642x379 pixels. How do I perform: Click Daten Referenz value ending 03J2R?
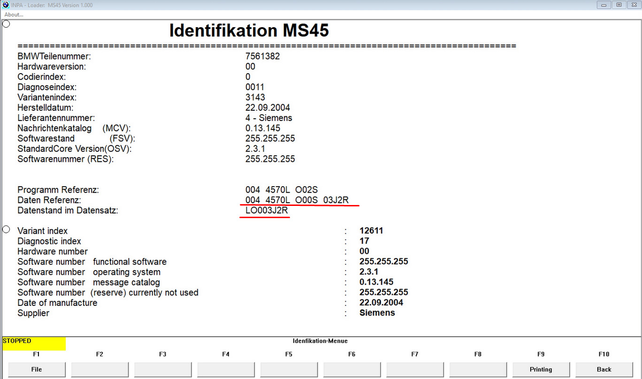(297, 200)
